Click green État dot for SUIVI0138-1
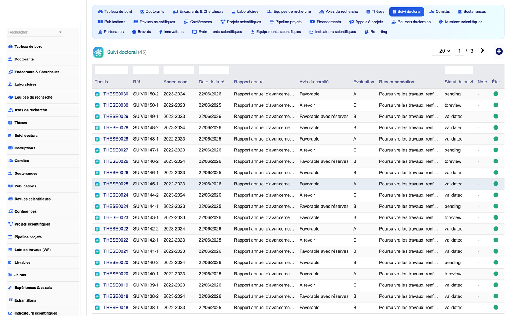This screenshot has height=316, width=510. [496, 308]
